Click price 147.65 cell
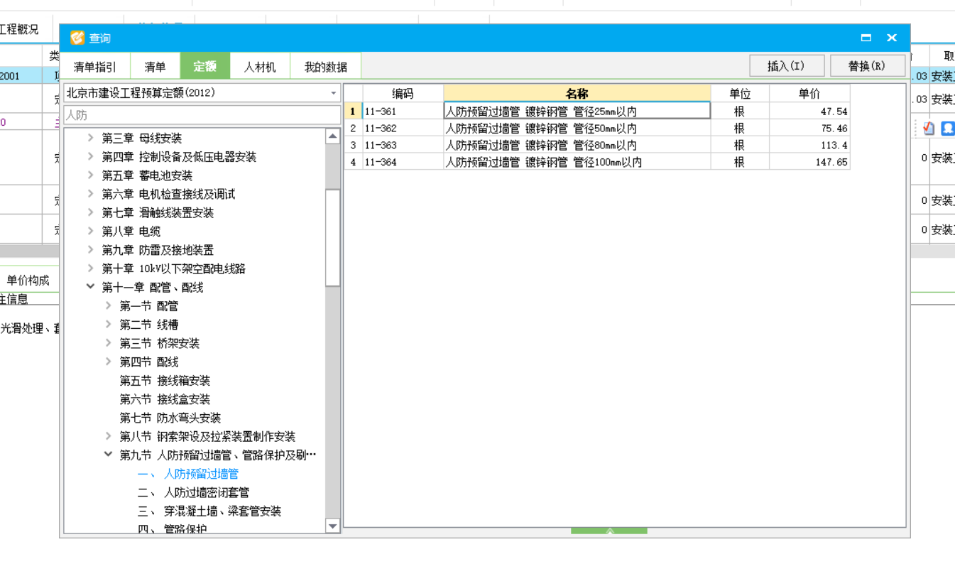Image resolution: width=955 pixels, height=564 pixels. (809, 162)
